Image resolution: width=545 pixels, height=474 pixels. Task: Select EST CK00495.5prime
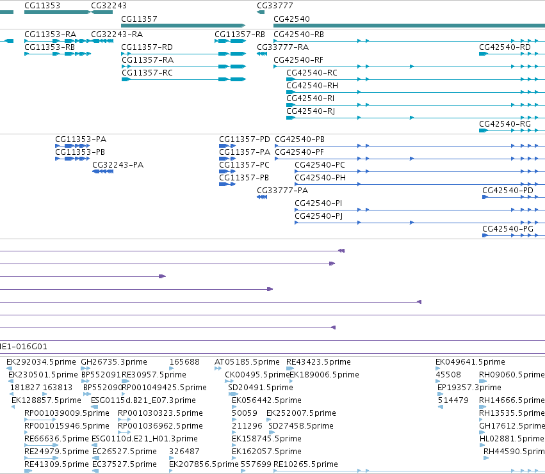(x=257, y=375)
